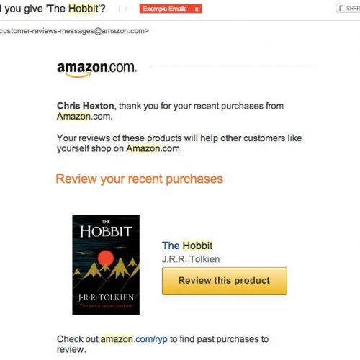Open The Hobbit title link

(187, 246)
